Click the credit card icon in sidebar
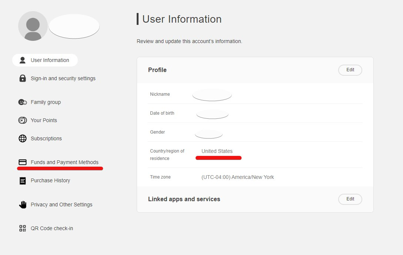This screenshot has width=403, height=255. pyautogui.click(x=23, y=162)
